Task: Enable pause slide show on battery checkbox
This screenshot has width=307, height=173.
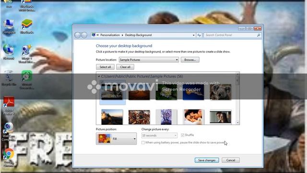Action: (143, 143)
